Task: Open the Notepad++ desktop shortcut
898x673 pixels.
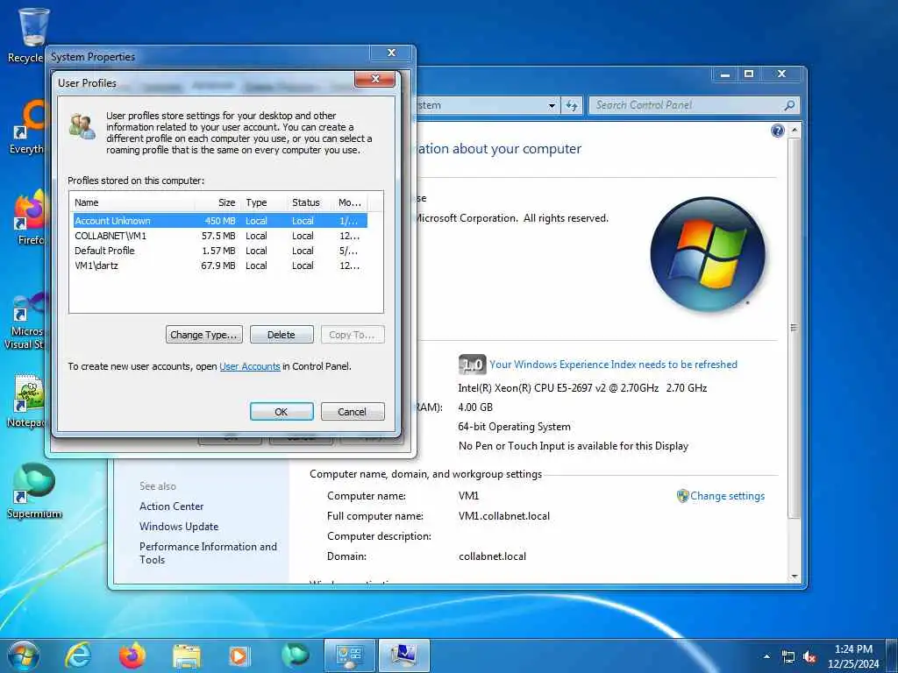Action: [25, 400]
